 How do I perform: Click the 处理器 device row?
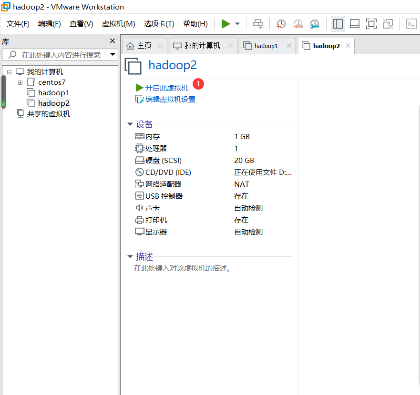tap(213, 148)
